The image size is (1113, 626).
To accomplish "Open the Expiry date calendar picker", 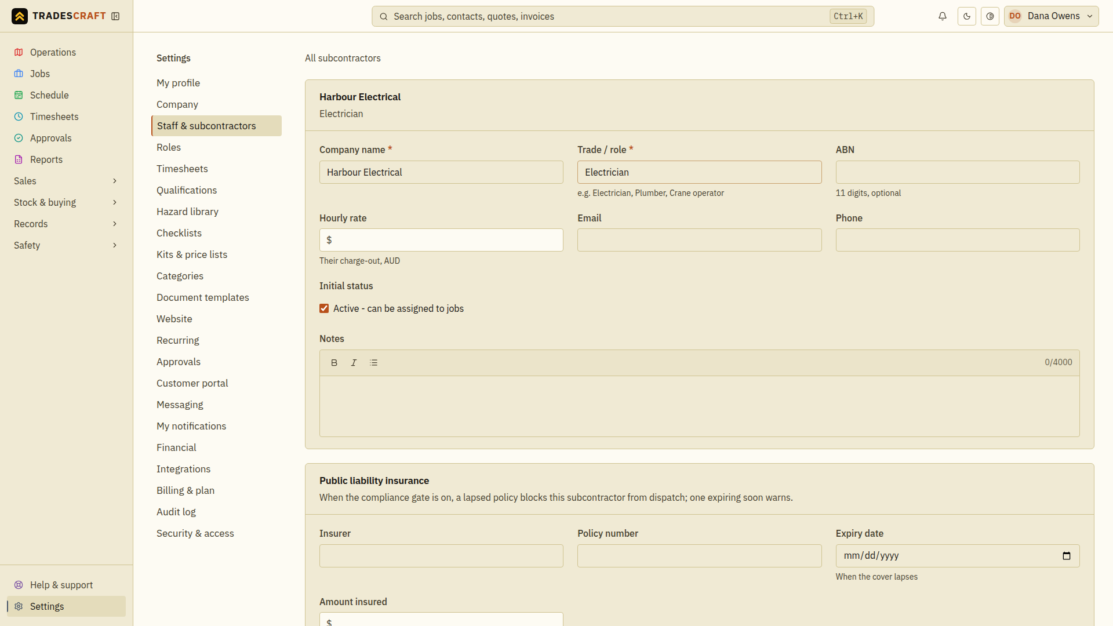I will [x=1067, y=556].
